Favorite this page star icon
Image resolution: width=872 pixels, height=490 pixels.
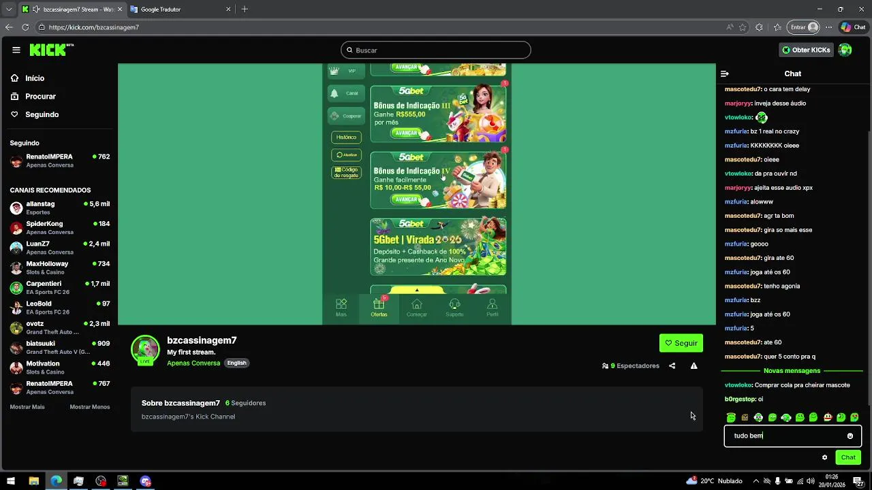[743, 27]
